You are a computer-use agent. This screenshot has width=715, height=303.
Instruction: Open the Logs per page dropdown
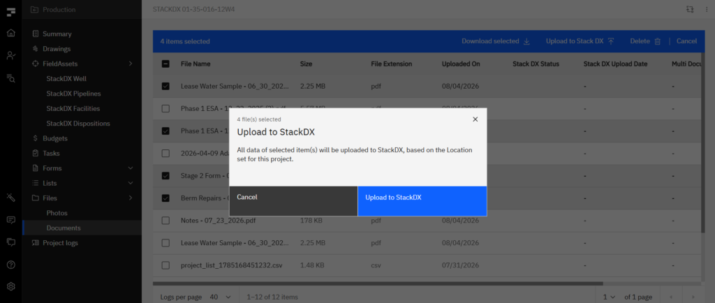click(221, 297)
